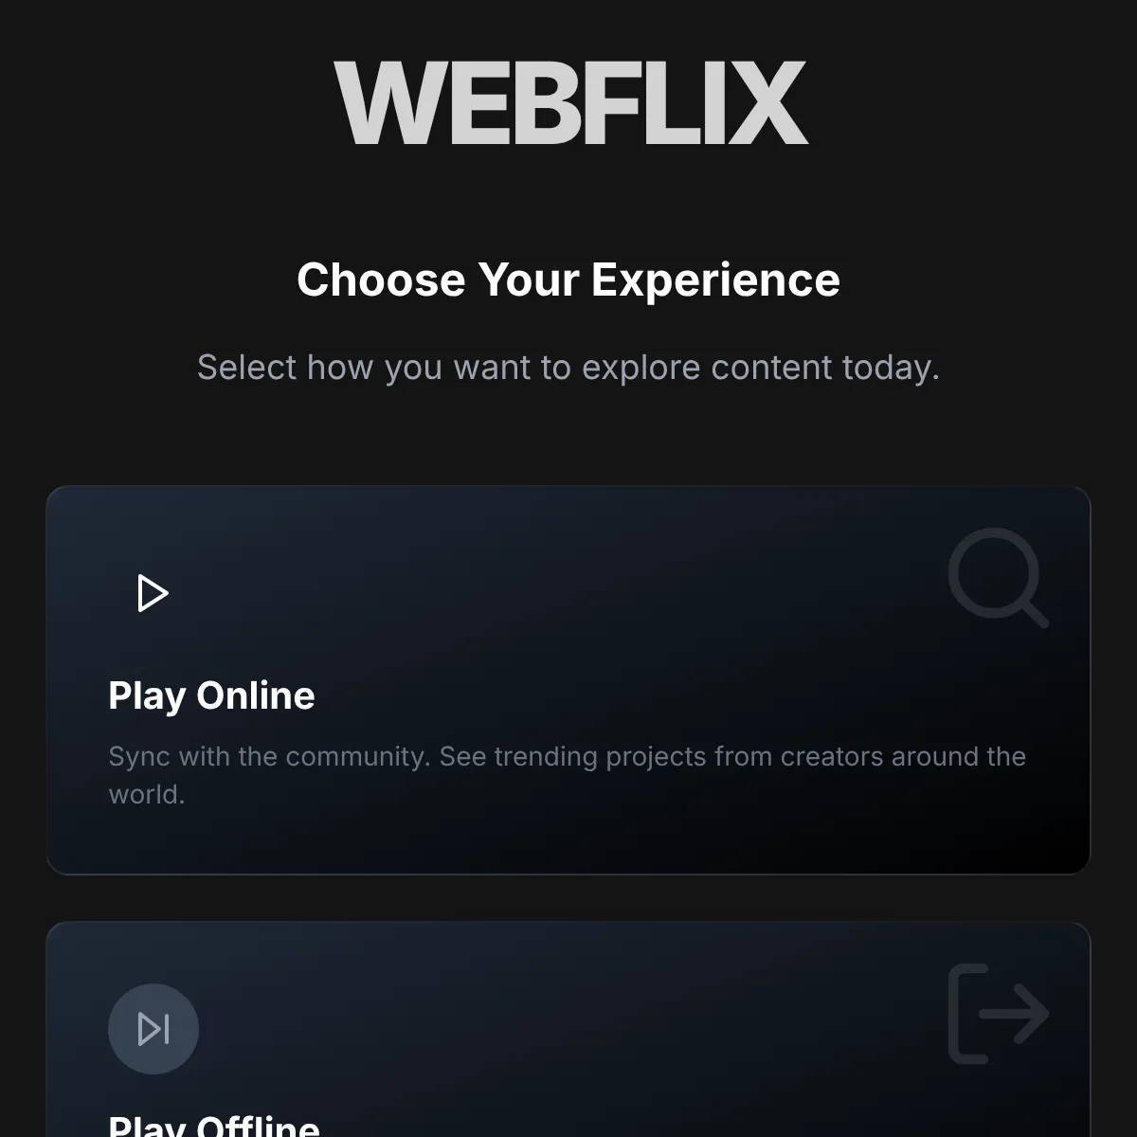Click the play triangle icon above Play Online
This screenshot has height=1137, width=1137.
pyautogui.click(x=153, y=593)
